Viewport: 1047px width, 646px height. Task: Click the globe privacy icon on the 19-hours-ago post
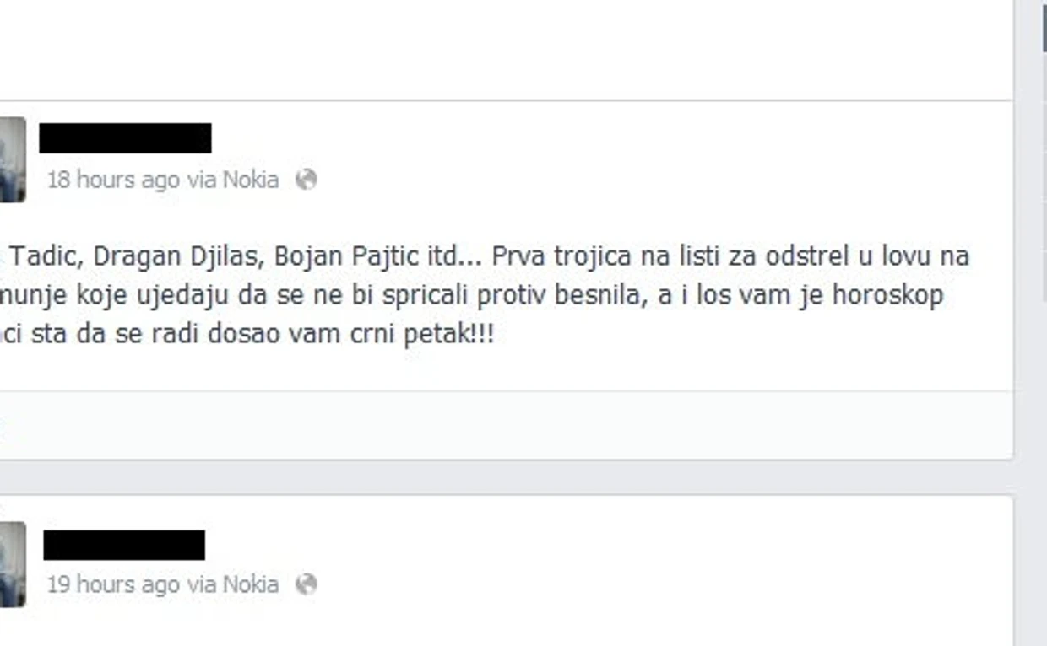click(306, 584)
